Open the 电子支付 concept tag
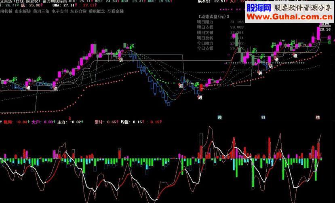Viewport: 335px width, 203px height. (60, 11)
